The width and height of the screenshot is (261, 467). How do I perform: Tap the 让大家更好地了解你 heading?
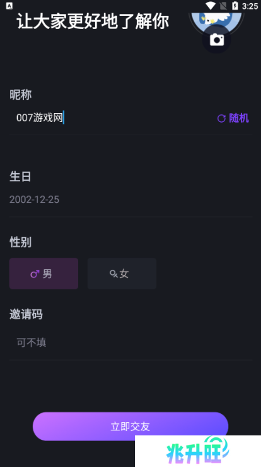tap(93, 21)
